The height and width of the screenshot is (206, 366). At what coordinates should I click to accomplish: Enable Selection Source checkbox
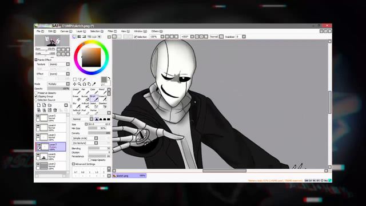[36, 100]
